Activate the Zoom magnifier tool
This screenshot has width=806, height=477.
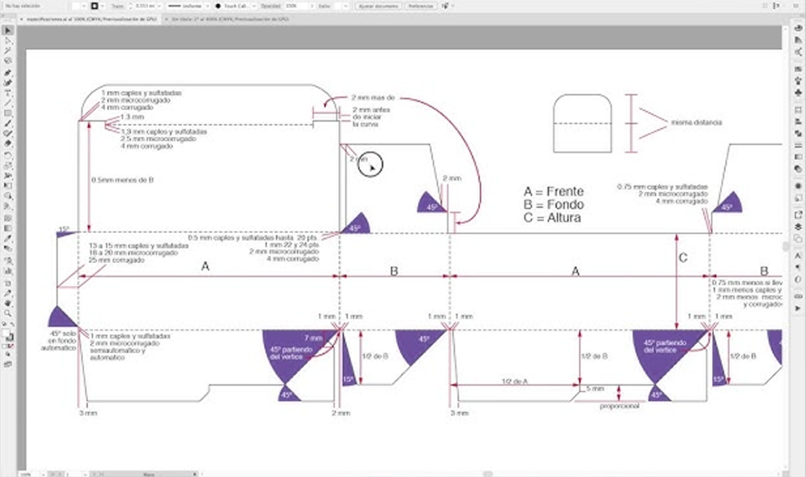coord(8,312)
